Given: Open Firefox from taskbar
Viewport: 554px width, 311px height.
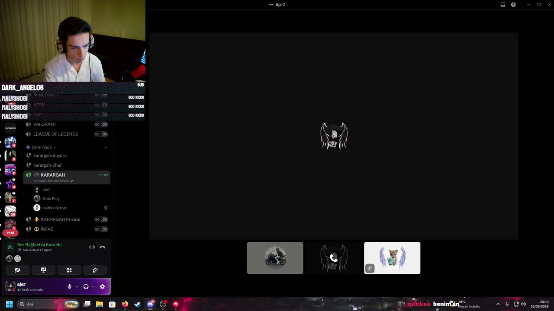Looking at the screenshot, I should [x=125, y=304].
